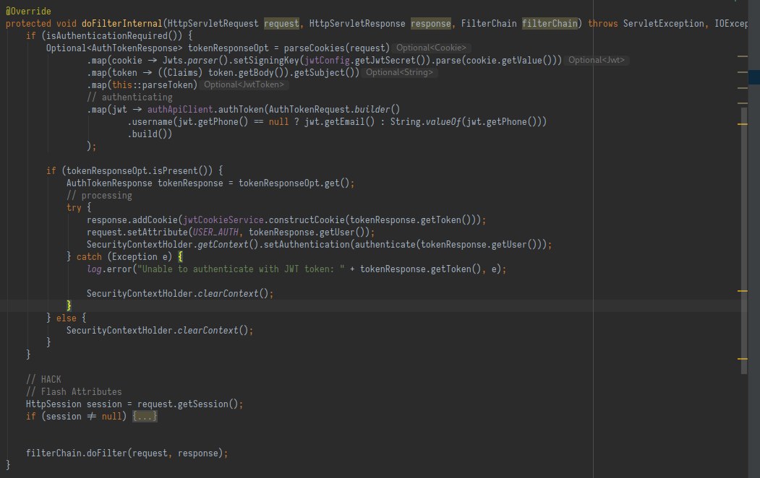Click the // authenticating comment
This screenshot has height=478, width=760.
click(129, 97)
